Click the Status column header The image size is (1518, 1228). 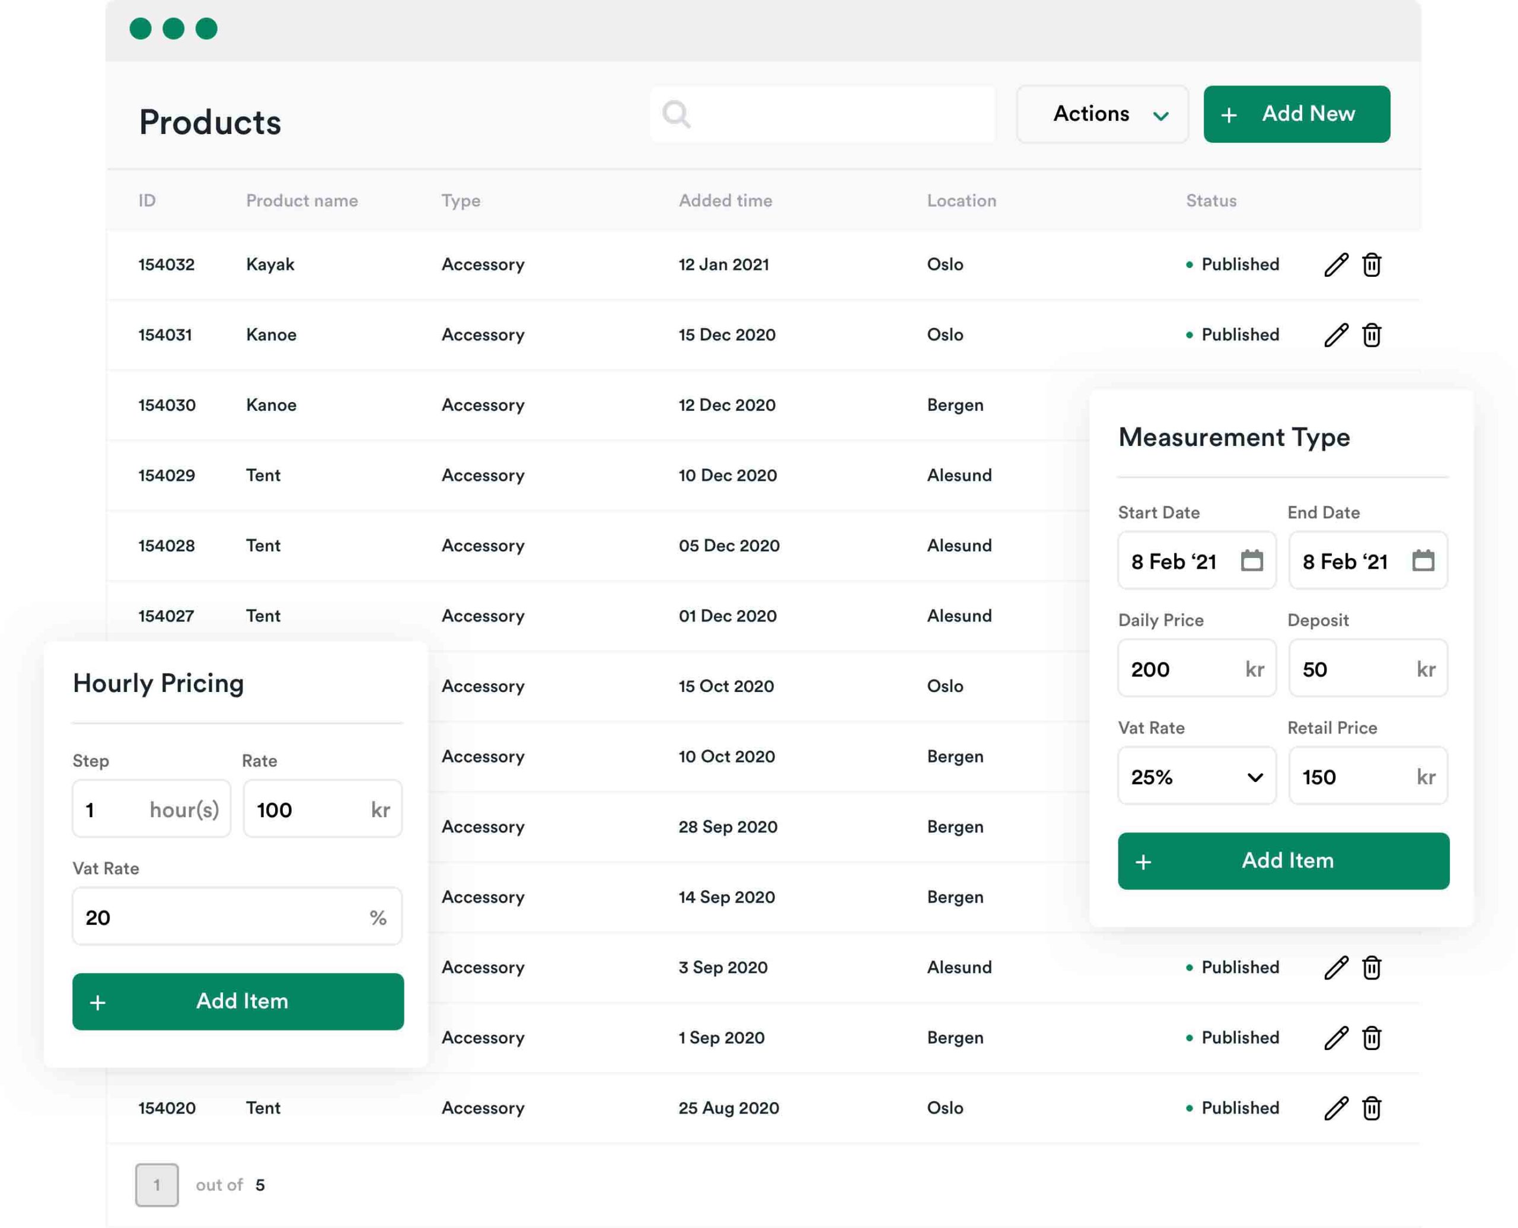[x=1211, y=201]
